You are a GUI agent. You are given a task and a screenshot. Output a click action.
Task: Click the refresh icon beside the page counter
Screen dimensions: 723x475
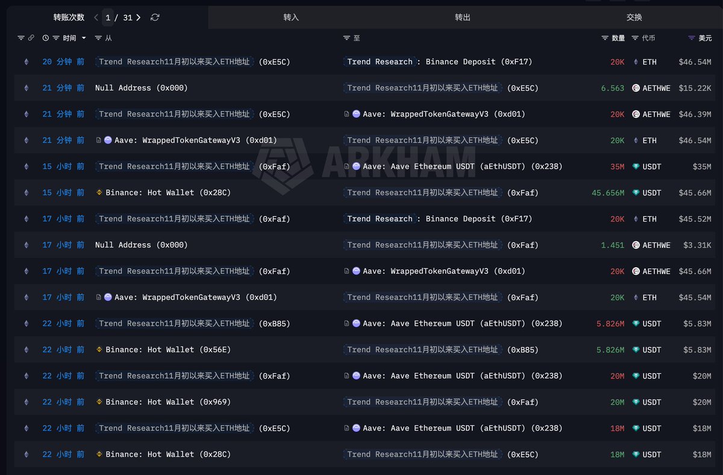pos(155,17)
